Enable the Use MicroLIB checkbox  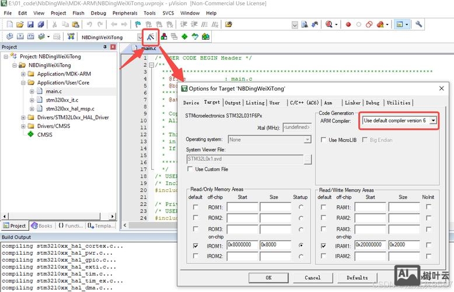[324, 140]
